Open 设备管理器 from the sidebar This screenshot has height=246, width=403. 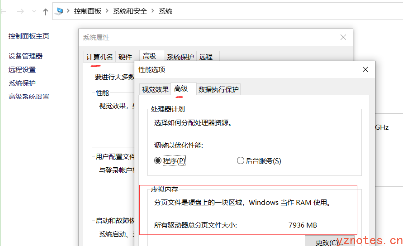25,56
